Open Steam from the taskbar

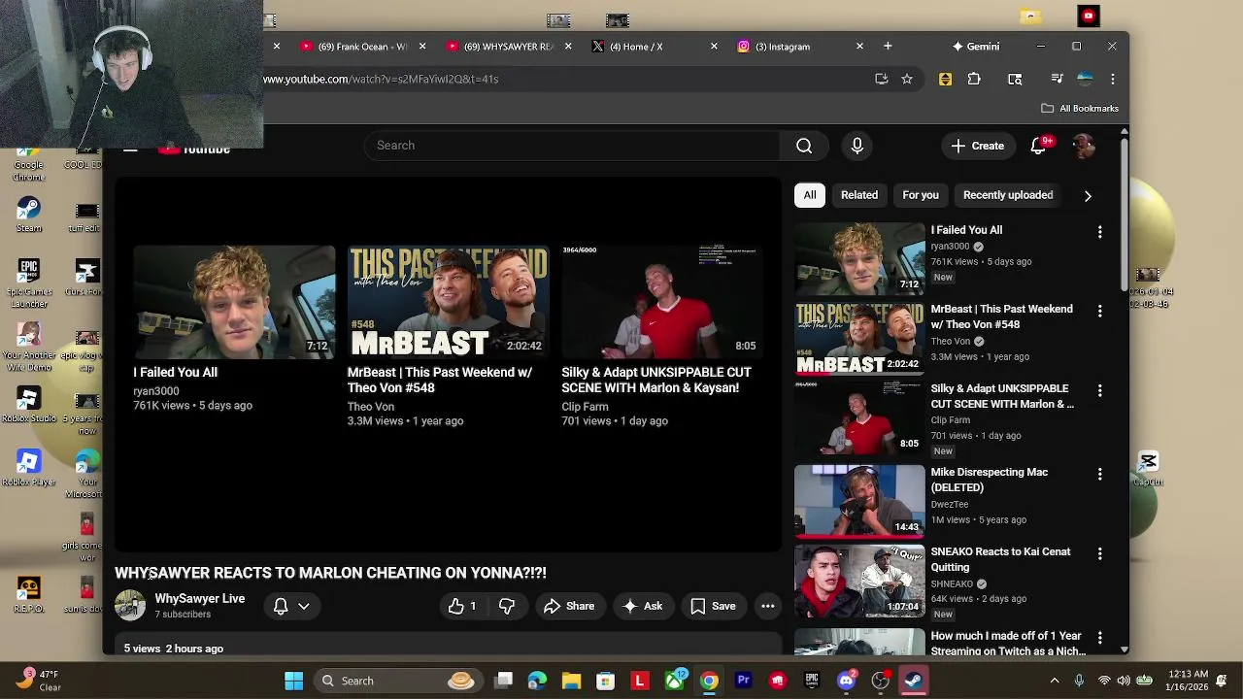(914, 681)
